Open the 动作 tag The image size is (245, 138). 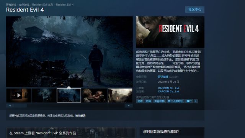coord(140,101)
